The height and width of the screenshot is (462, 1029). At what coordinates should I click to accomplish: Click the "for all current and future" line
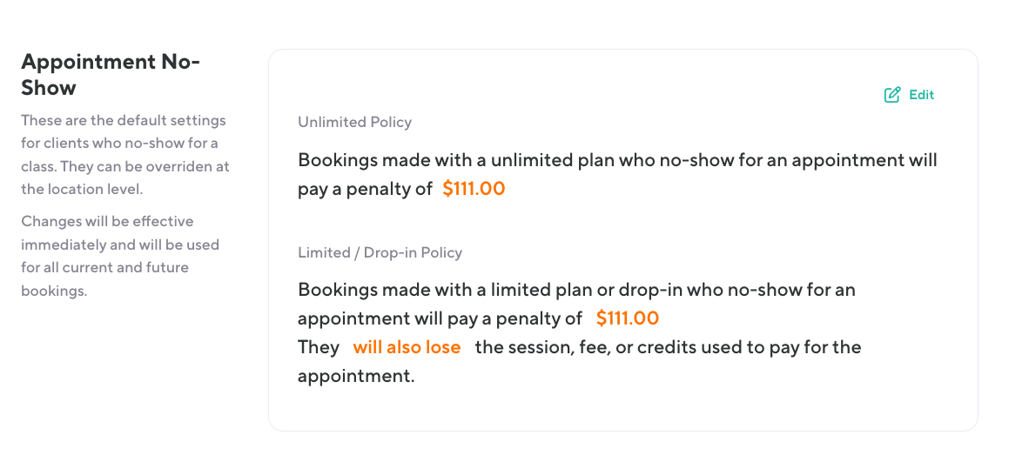(104, 267)
